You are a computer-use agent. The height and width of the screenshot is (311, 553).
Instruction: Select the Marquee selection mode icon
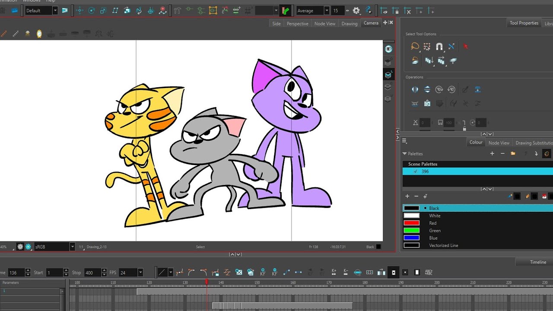pyautogui.click(x=427, y=46)
